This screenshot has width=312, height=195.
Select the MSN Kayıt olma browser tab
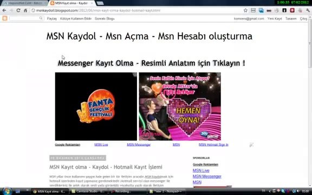pos(71,3)
